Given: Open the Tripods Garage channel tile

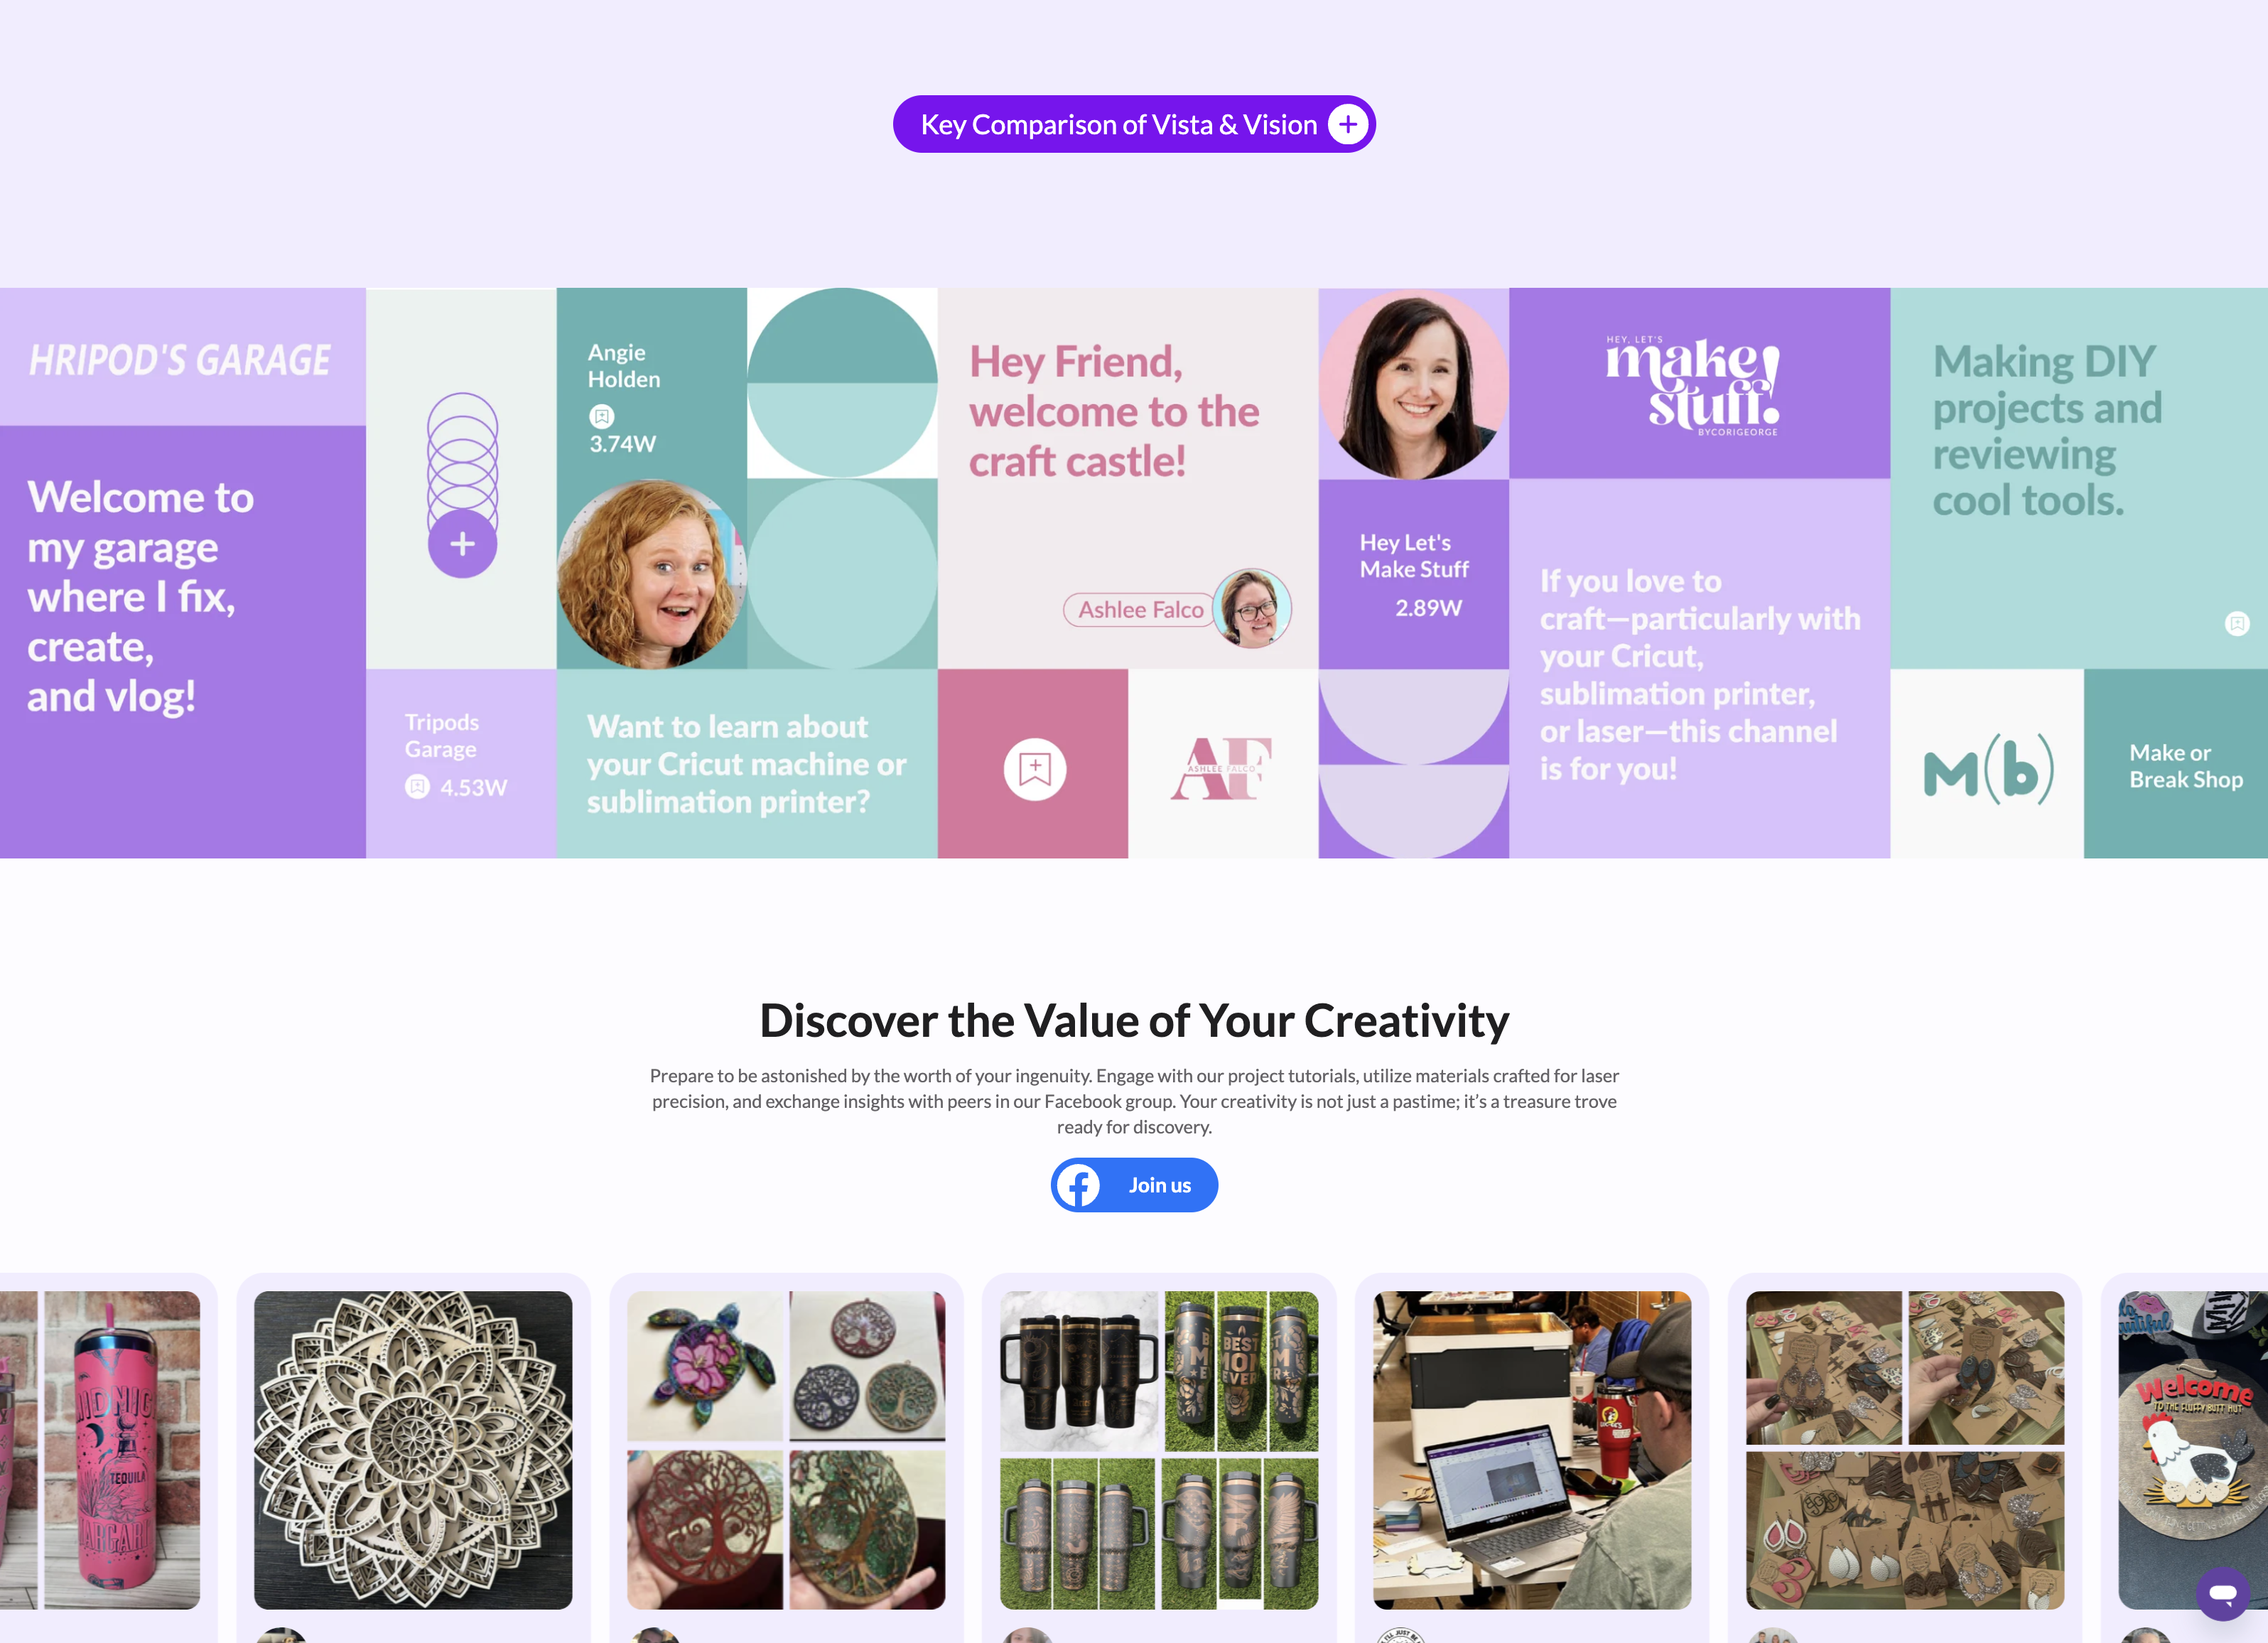Looking at the screenshot, I should click(x=461, y=764).
